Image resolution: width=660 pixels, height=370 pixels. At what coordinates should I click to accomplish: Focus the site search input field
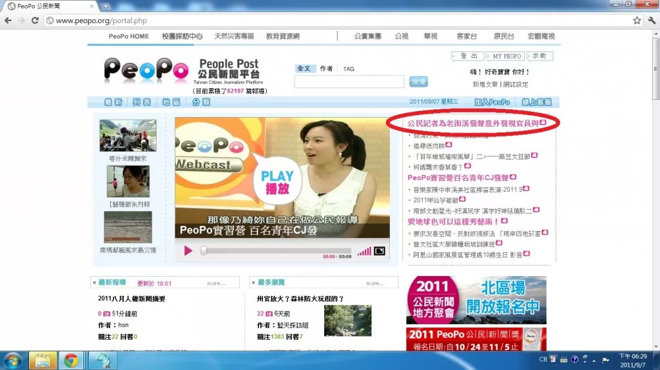coord(349,82)
